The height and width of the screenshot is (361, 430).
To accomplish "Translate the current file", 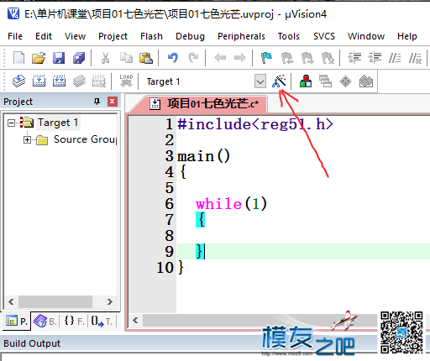I will (x=18, y=81).
